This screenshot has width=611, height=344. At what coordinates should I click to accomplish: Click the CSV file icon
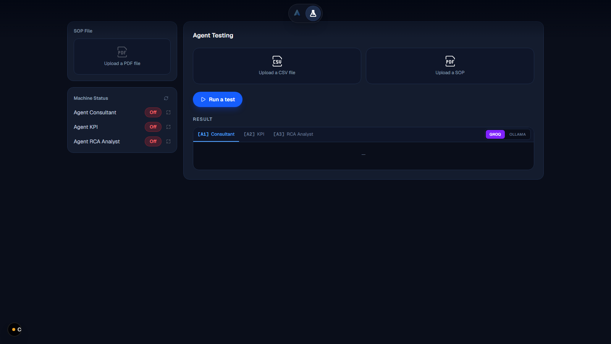tap(277, 61)
